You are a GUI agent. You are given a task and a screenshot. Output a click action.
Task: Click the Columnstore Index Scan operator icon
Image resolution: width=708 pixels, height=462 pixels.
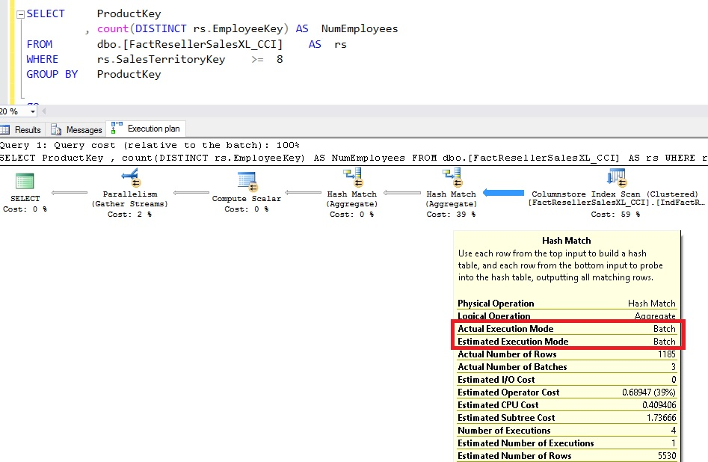(x=615, y=178)
